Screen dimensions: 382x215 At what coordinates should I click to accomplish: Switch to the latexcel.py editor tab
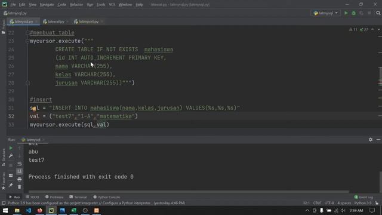pyautogui.click(x=56, y=21)
